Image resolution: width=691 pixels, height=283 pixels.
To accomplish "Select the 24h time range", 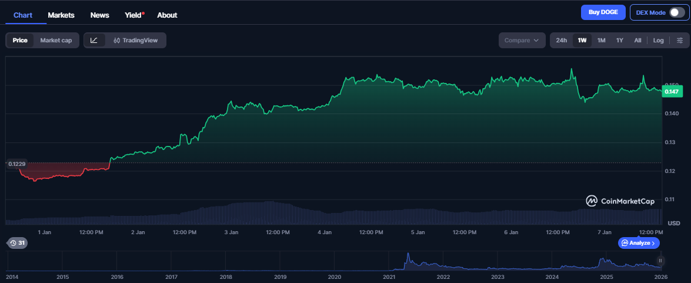I will click(x=562, y=41).
